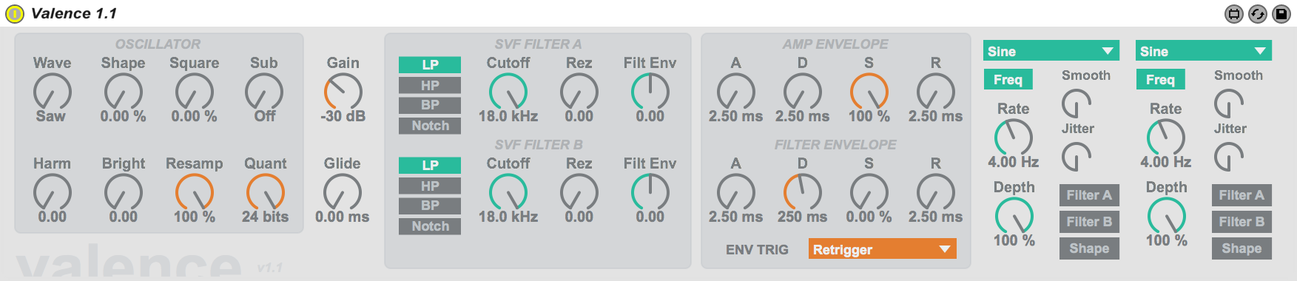
Task: Select BP mode in SVF Filter A
Action: pyautogui.click(x=430, y=105)
